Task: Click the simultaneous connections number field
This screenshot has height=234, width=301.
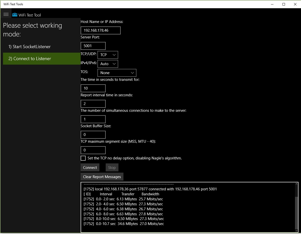Action: (x=93, y=119)
